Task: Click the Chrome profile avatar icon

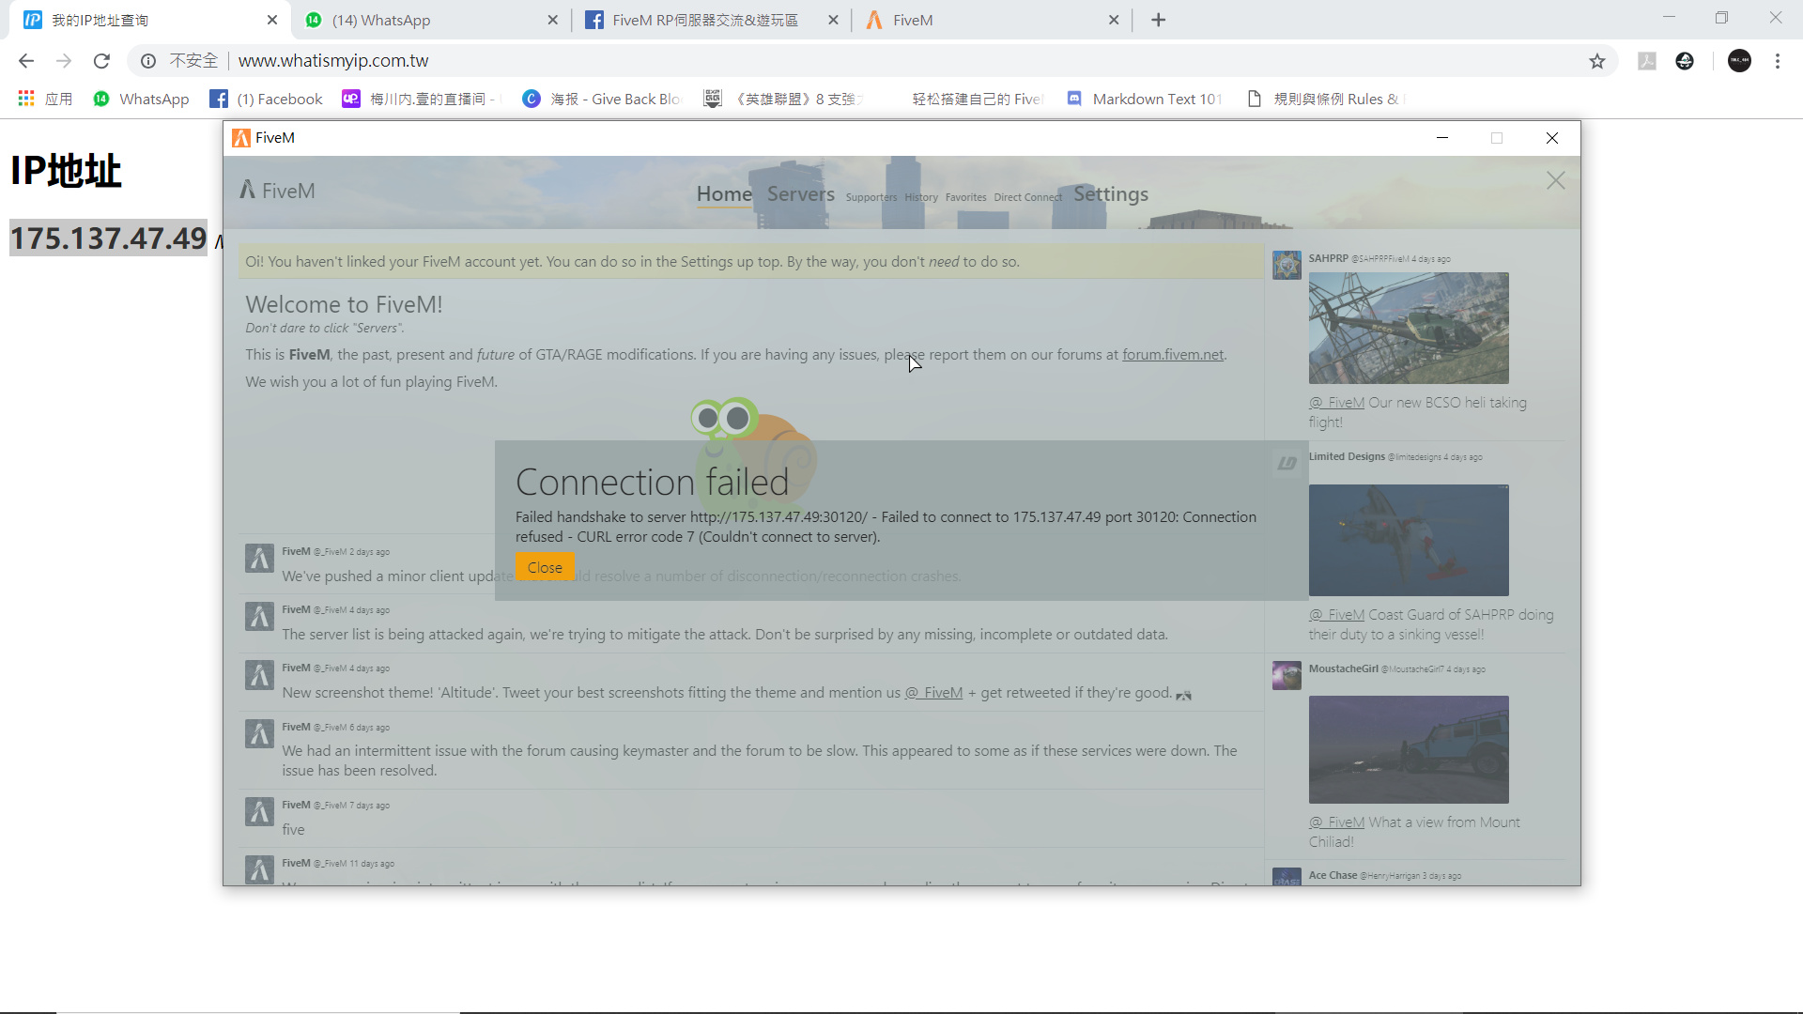Action: (x=1739, y=61)
